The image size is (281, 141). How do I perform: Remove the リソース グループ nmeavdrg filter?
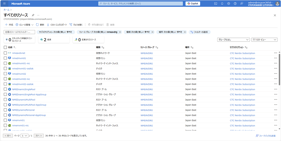click(x=120, y=32)
